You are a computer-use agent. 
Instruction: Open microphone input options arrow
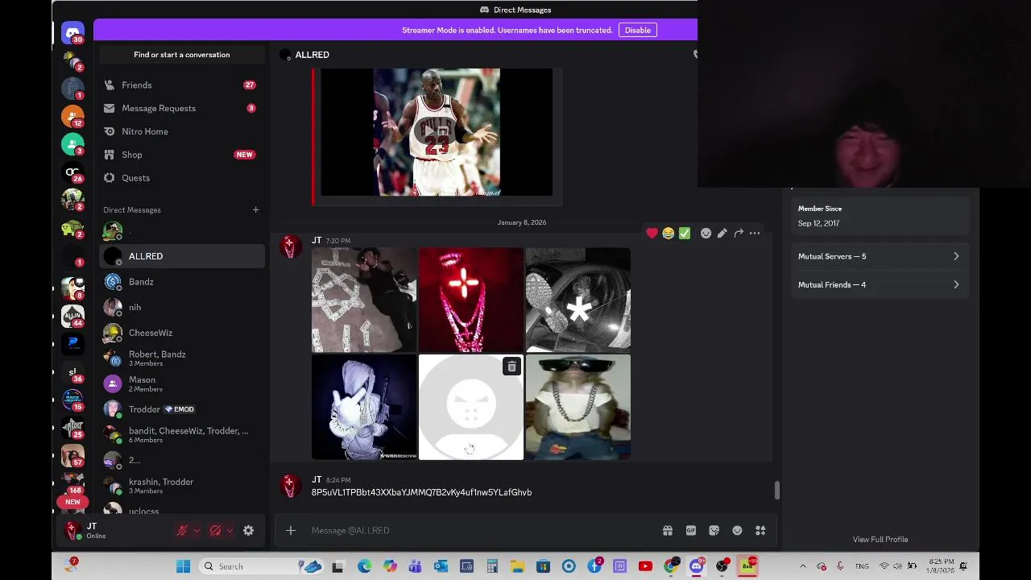[197, 530]
